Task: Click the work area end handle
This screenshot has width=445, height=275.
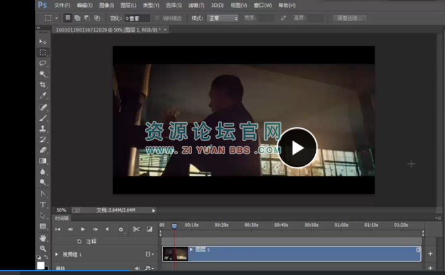Action: (423, 233)
